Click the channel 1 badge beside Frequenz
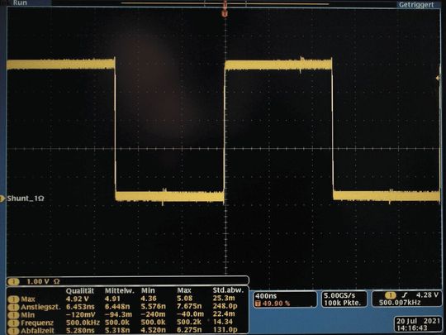Screen dimensions: 446x335 (x=13, y=323)
